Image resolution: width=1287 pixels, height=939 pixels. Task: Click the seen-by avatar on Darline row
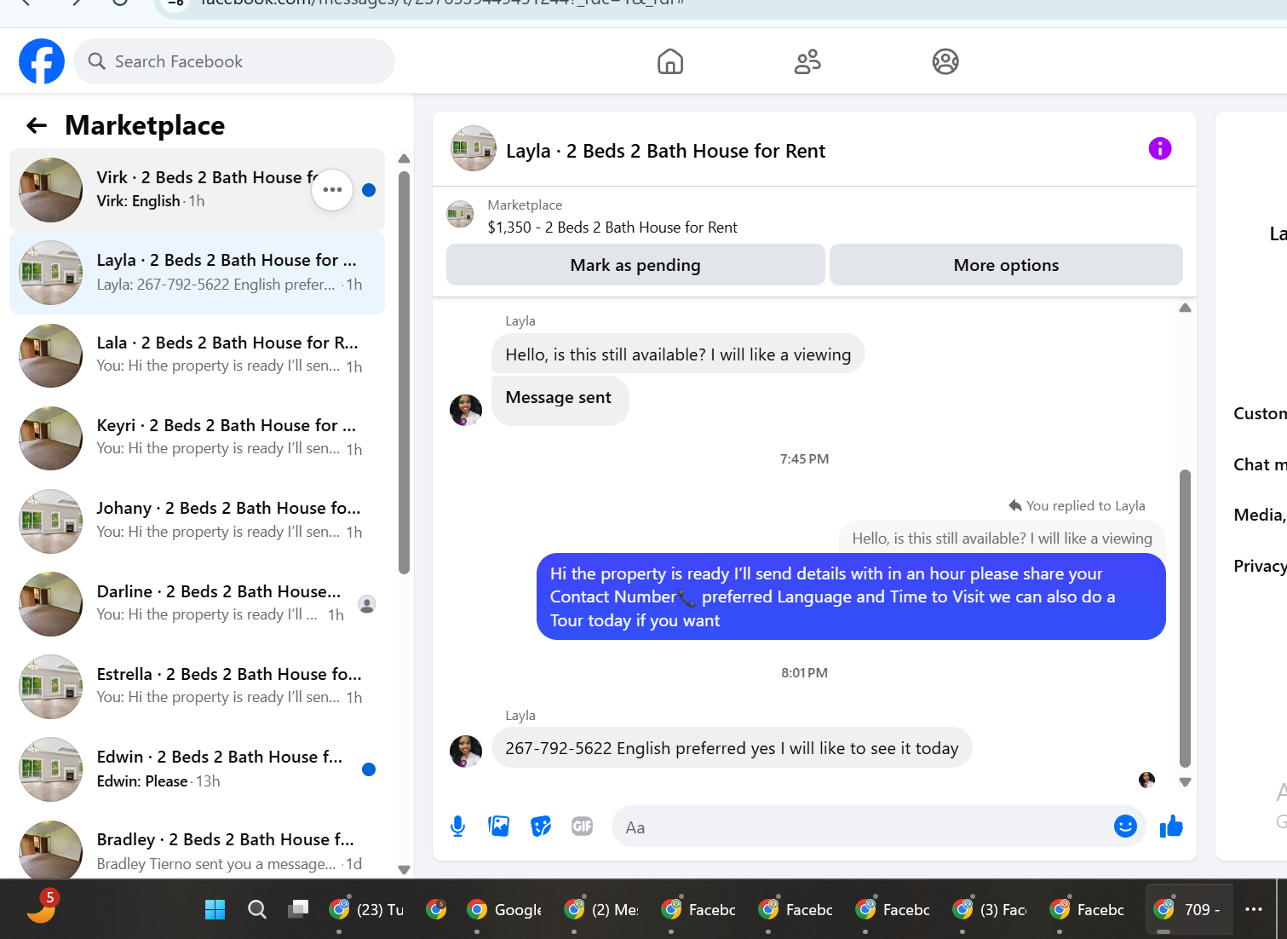(367, 604)
